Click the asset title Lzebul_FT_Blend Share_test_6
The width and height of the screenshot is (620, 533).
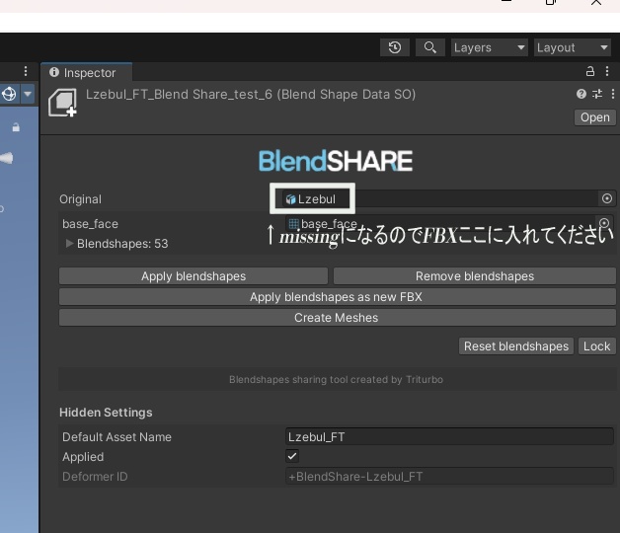pos(179,95)
